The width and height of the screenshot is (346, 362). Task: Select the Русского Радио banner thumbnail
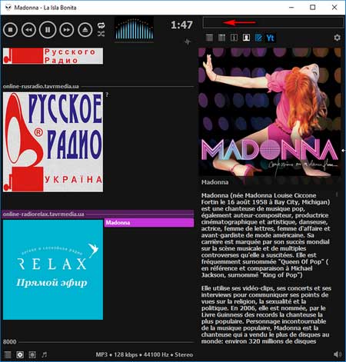(53, 55)
